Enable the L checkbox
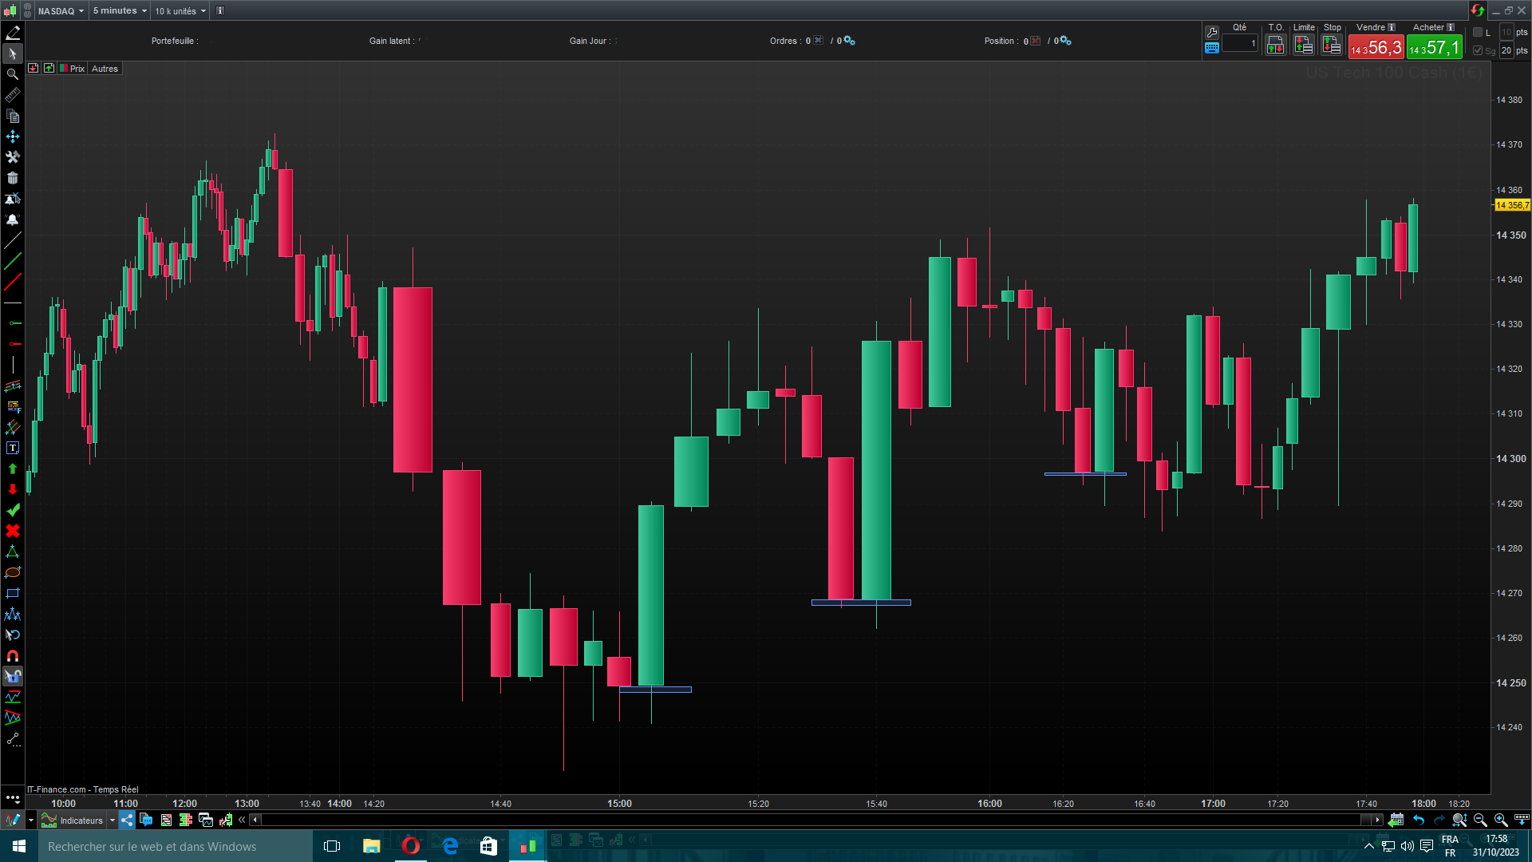Viewport: 1532px width, 862px height. point(1478,33)
